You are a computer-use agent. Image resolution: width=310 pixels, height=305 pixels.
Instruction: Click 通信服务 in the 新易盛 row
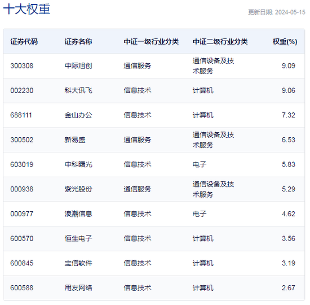click(x=138, y=140)
